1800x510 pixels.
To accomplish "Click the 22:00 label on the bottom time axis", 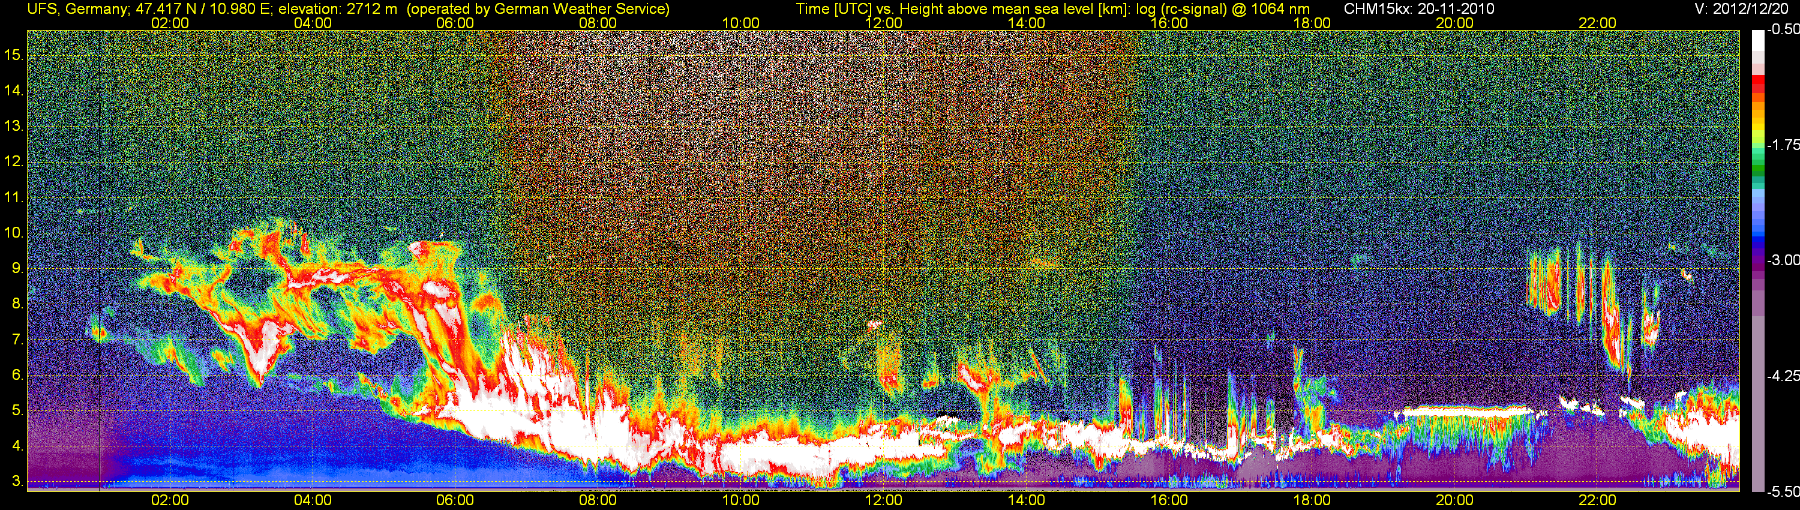I will (x=1597, y=500).
